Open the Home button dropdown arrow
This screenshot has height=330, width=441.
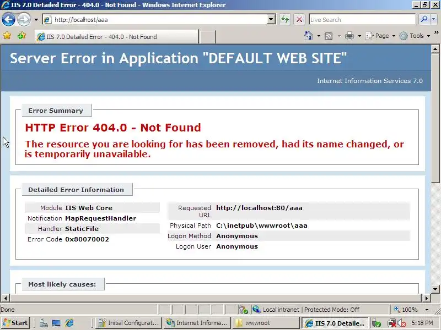tap(319, 36)
